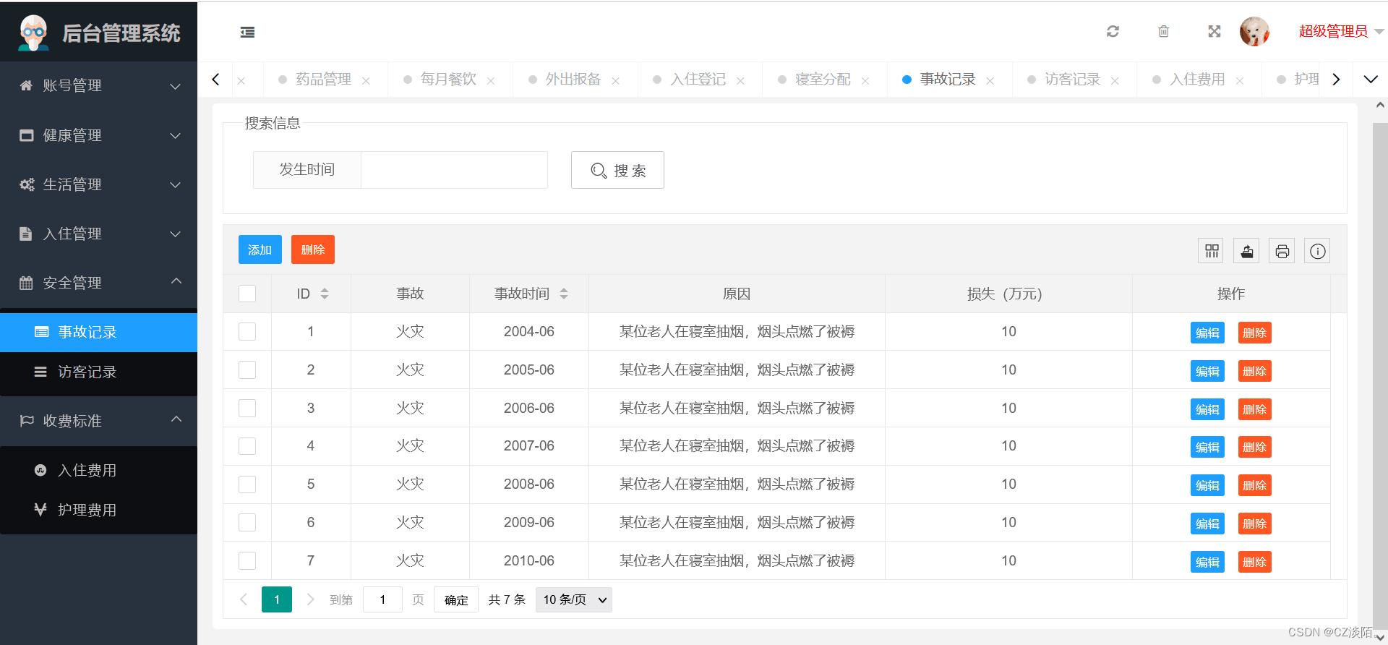Switch to the 寝室分配 tab
The image size is (1388, 645).
click(x=823, y=79)
